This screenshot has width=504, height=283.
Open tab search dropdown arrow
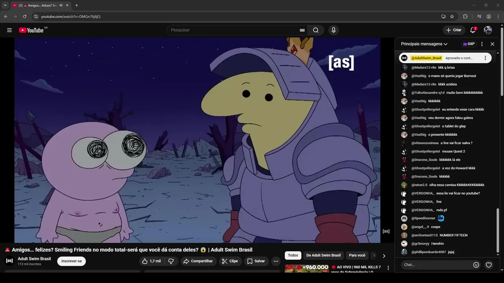point(5,6)
